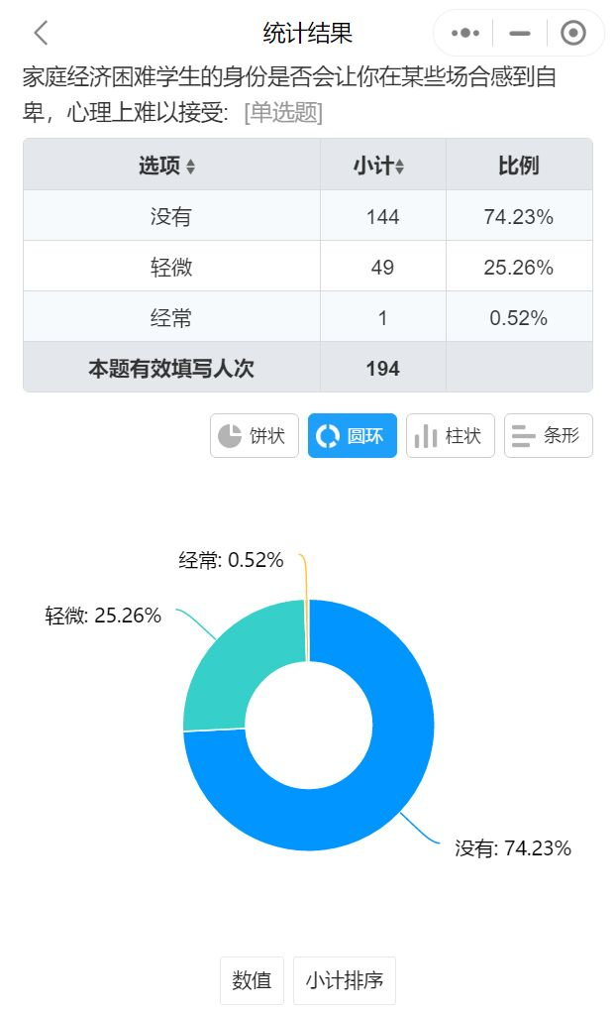This screenshot has height=1011, width=615.
Task: Sort table by 选项 column arrows
Action: click(x=190, y=168)
